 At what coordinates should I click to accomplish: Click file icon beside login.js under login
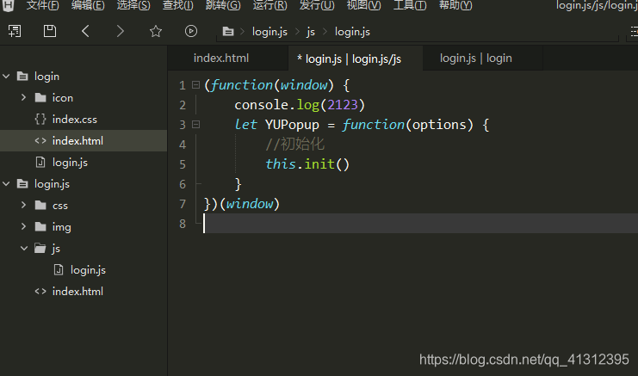[40, 163]
